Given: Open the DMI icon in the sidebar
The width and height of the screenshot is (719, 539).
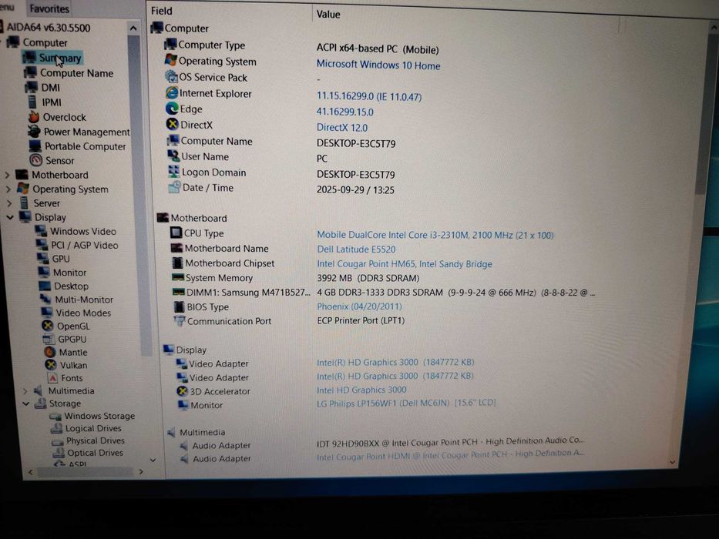Looking at the screenshot, I should (31, 87).
